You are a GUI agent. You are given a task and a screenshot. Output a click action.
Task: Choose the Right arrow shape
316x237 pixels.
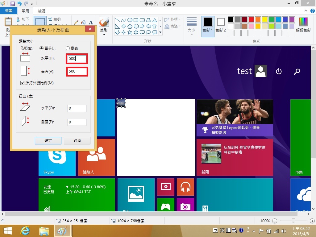click(142, 26)
